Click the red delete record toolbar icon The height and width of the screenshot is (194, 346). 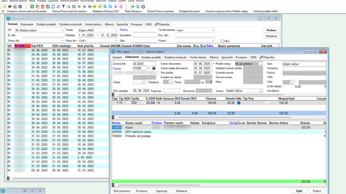[43, 7]
